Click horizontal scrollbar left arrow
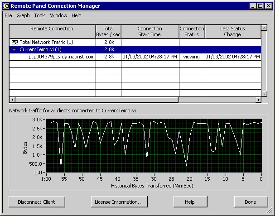275x216 pixels. 12,100
